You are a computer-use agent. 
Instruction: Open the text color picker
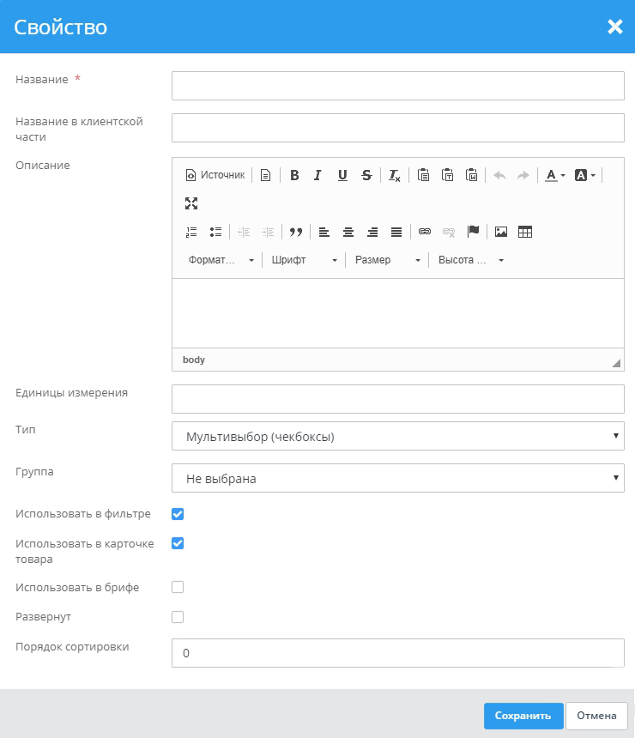pyautogui.click(x=555, y=175)
